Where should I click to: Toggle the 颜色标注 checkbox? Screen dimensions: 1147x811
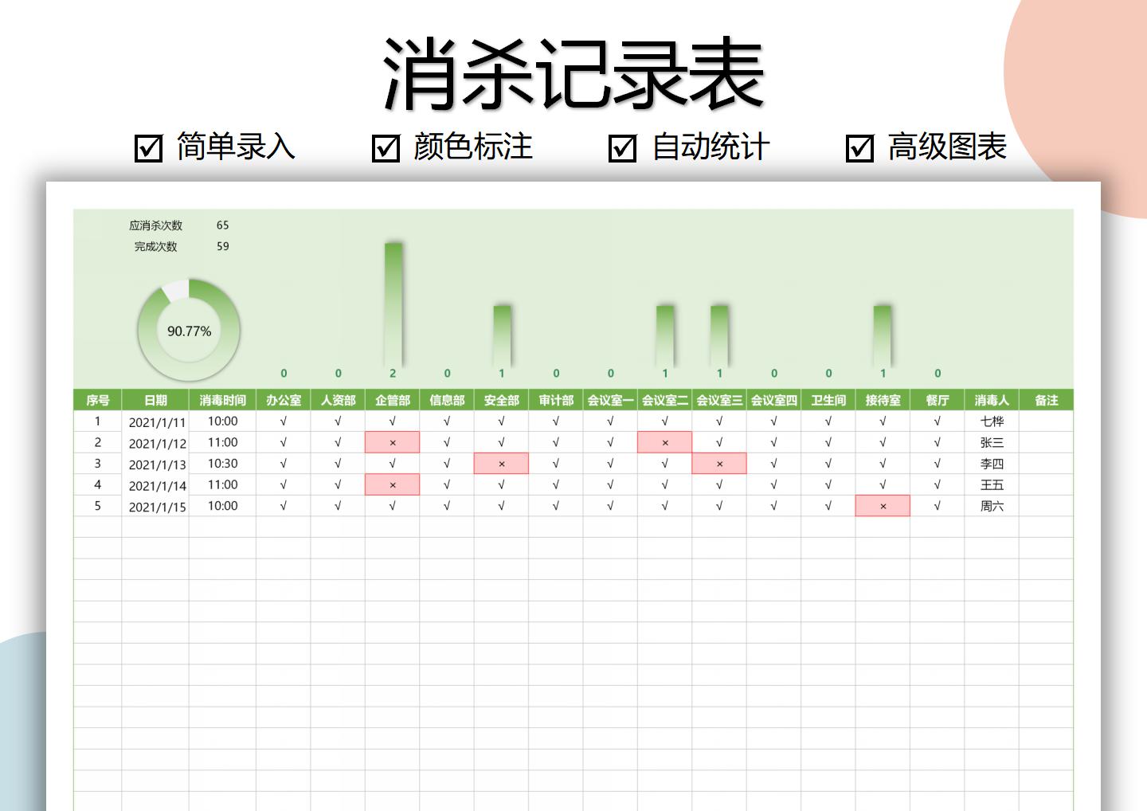(386, 147)
